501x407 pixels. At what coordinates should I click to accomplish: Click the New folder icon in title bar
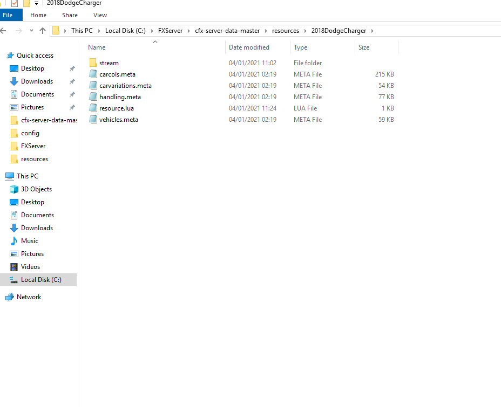point(26,4)
